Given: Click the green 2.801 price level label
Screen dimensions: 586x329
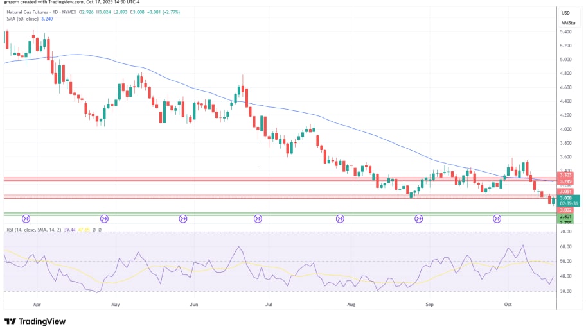Looking at the screenshot, I should coord(565,217).
